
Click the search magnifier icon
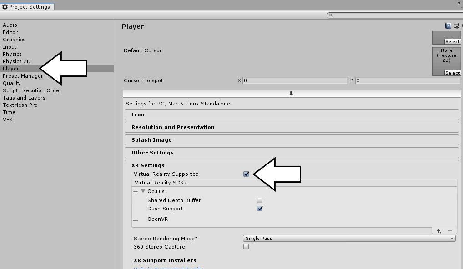click(331, 15)
